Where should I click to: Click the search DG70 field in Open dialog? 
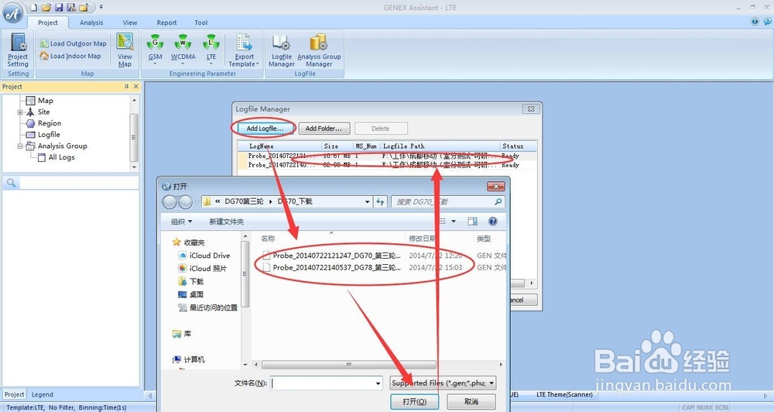pos(447,201)
